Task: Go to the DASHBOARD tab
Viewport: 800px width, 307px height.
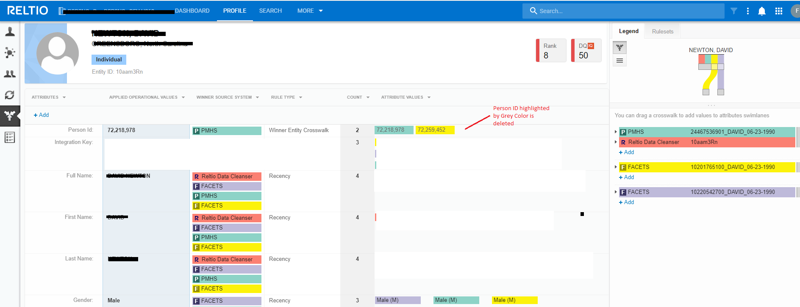Action: 192,11
